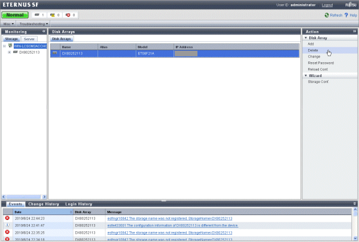Viewport: 359px width, 242px height.
Task: Click the disk array icon beside DX80252113 in tree
Action: coord(16,52)
